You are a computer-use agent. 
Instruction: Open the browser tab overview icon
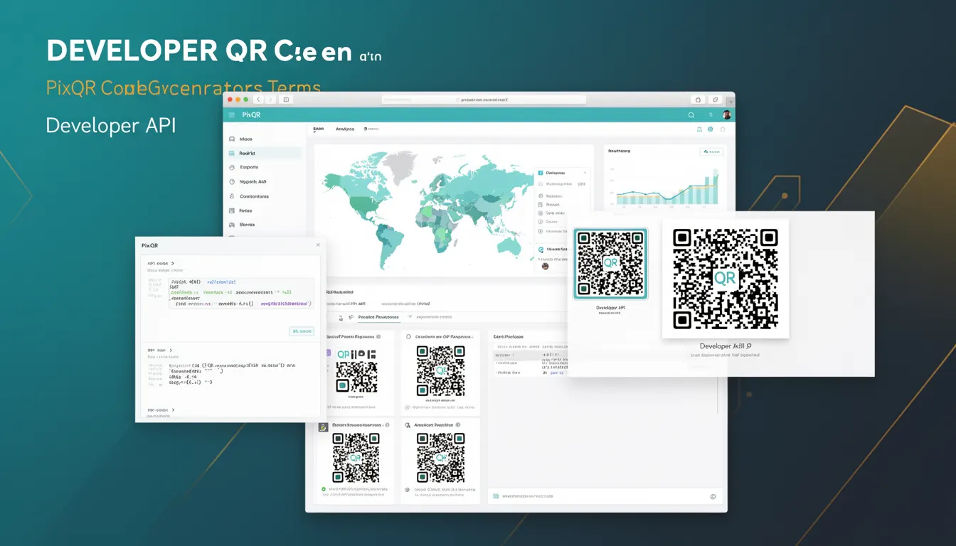coord(716,100)
